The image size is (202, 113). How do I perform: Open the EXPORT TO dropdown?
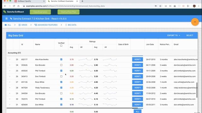pos(174,35)
